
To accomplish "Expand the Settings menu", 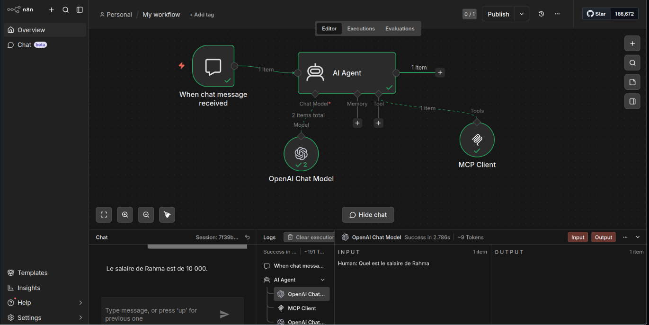I will 45,317.
